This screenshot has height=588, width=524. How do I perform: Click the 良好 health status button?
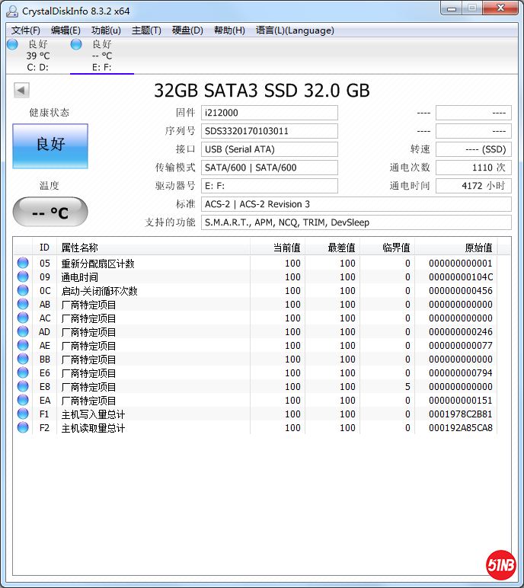click(x=50, y=145)
